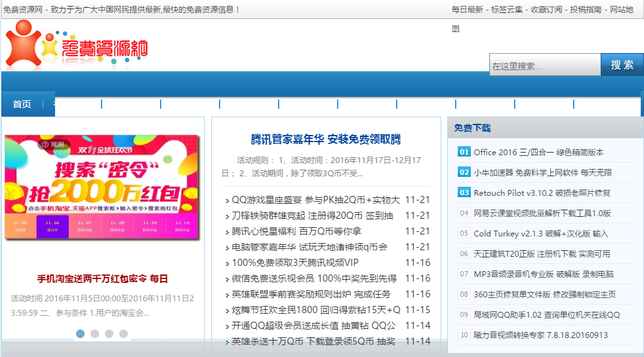Open 电脑管家嘉年华 试玩天地诸神 article
The width and height of the screenshot is (644, 357).
(310, 247)
